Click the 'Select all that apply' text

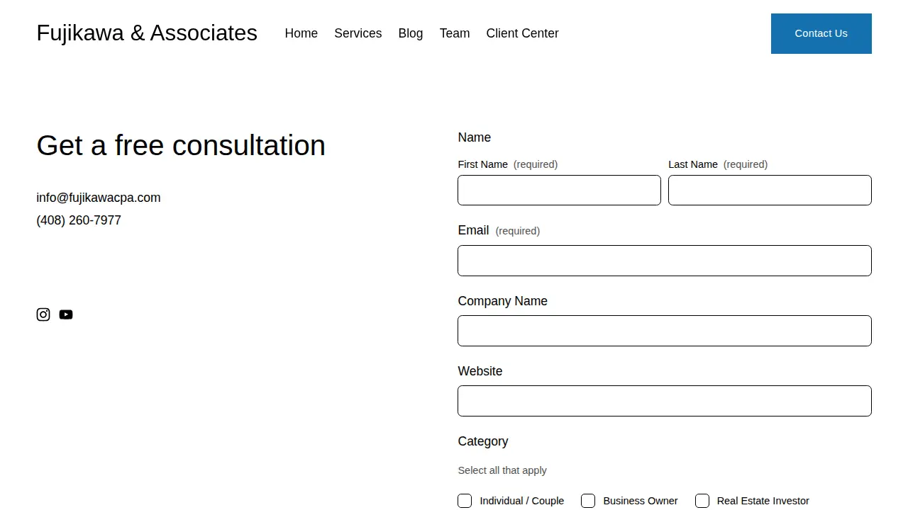coord(502,470)
